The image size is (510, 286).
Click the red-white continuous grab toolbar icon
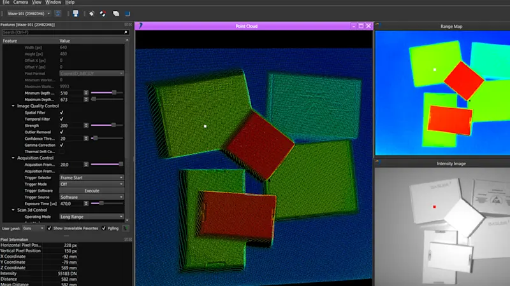point(103,13)
